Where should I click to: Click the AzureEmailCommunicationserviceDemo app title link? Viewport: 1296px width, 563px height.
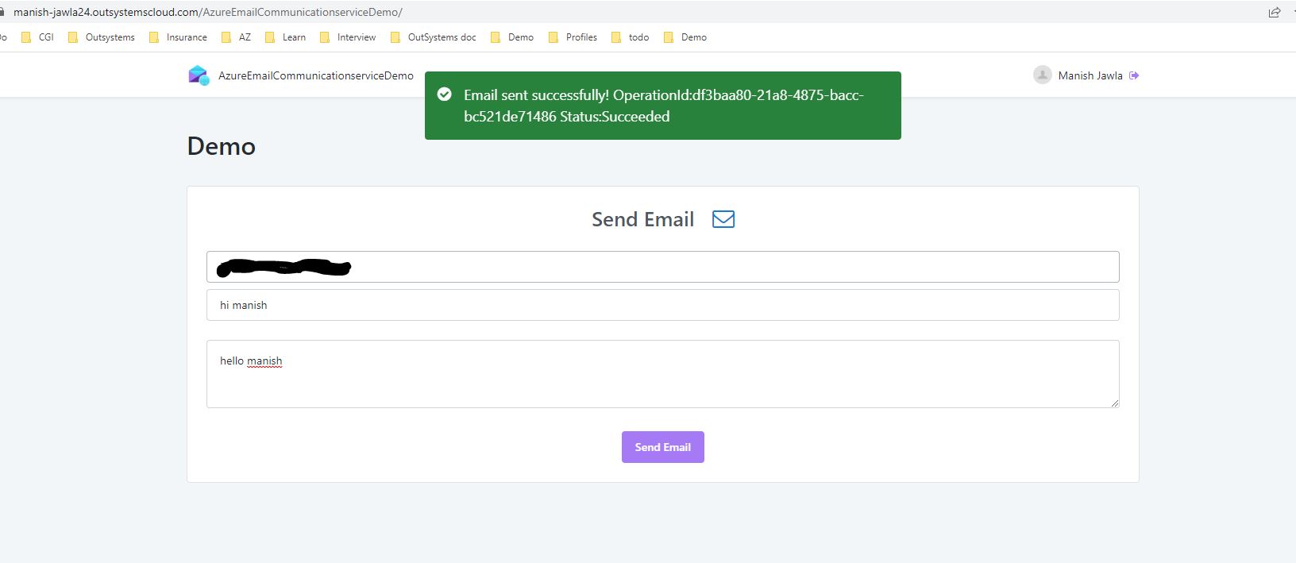(x=316, y=75)
